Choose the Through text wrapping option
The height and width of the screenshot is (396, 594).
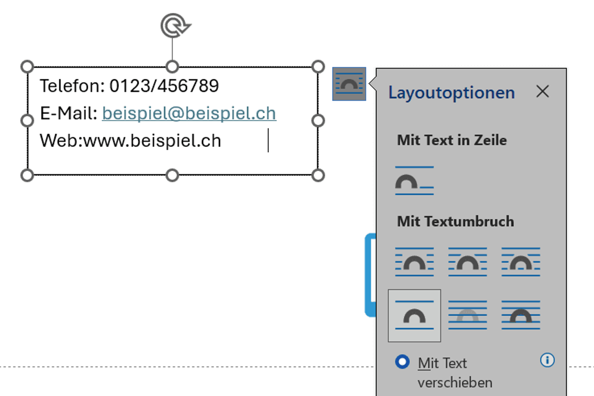[x=521, y=262]
